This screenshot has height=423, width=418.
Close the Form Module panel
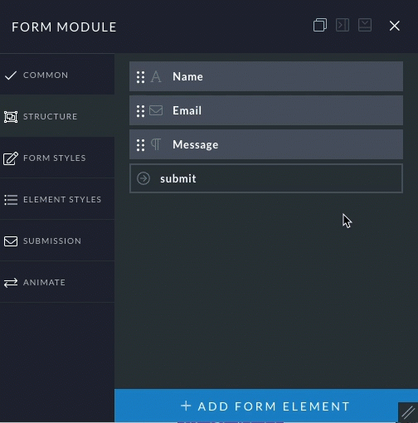click(395, 26)
